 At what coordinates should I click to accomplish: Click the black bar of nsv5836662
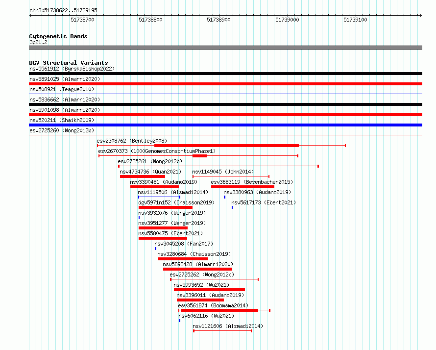225,104
